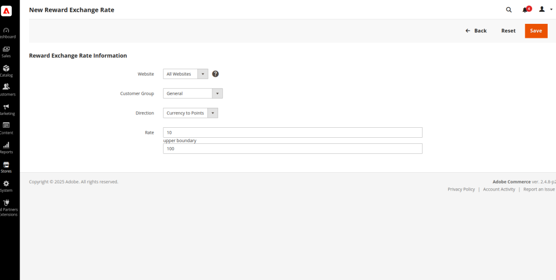556x280 pixels.
Task: Click the Website help question-mark icon
Action: [x=215, y=74]
